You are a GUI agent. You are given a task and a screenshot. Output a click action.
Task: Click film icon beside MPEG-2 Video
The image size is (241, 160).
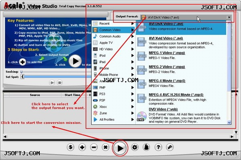[x=142, y=70]
